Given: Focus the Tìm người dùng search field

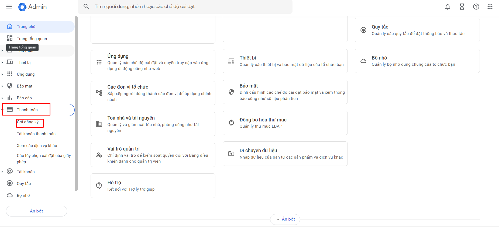Looking at the screenshot, I should [x=185, y=6].
